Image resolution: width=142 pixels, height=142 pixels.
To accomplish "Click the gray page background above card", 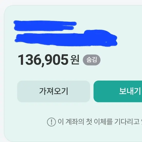I will pos(71,2).
